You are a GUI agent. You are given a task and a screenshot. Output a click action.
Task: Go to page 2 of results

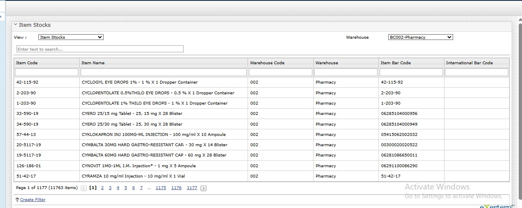102,188
